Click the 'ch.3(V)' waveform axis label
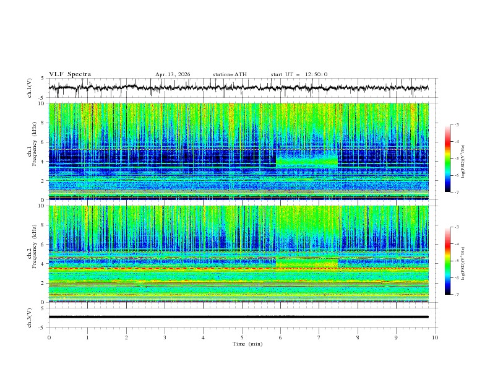490x379 pixels. coord(30,318)
